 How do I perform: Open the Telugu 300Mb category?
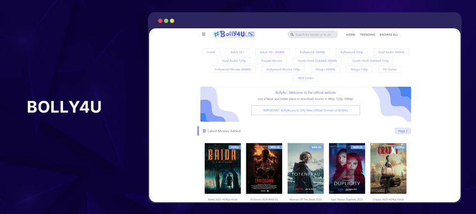click(x=325, y=69)
